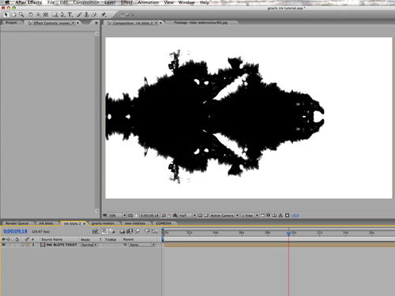The width and height of the screenshot is (395, 296).
Task: Open the 50% magnification dropdown
Action: pos(118,215)
